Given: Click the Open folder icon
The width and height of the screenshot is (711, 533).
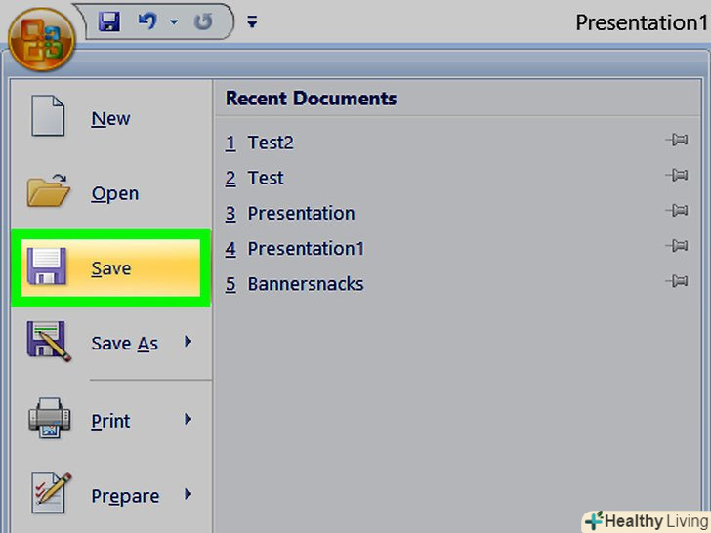Looking at the screenshot, I should [x=47, y=193].
